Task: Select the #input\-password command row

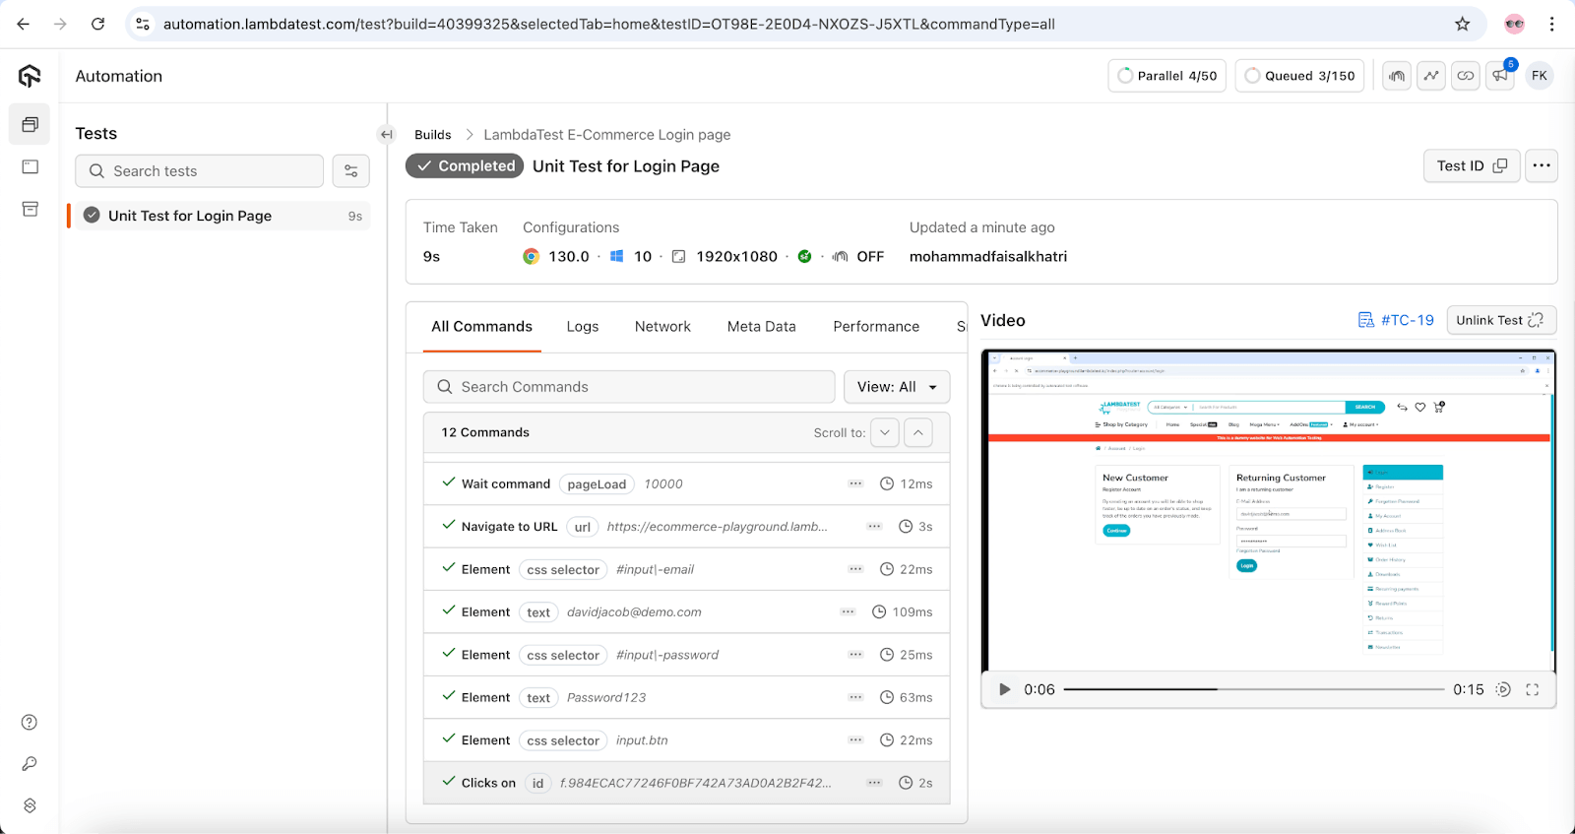Action: 686,655
